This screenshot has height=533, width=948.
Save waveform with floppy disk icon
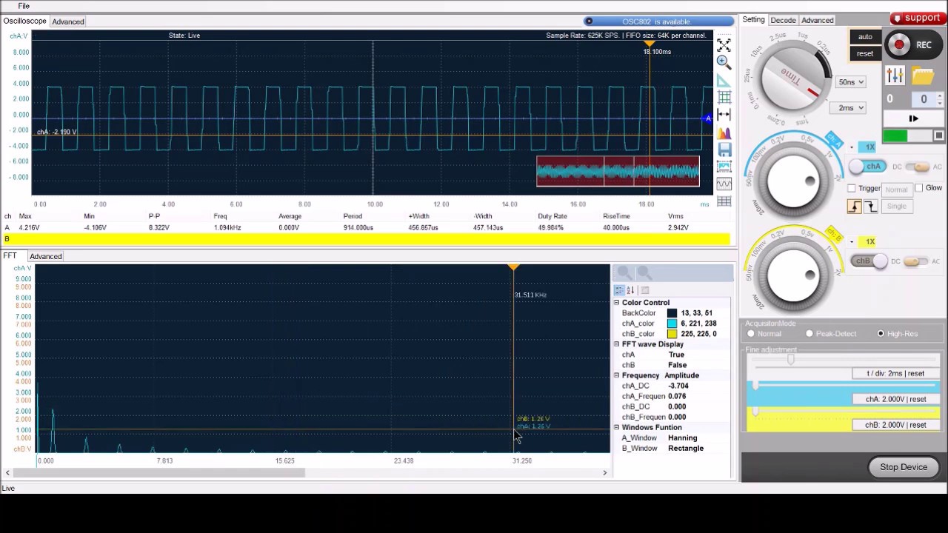pyautogui.click(x=724, y=150)
